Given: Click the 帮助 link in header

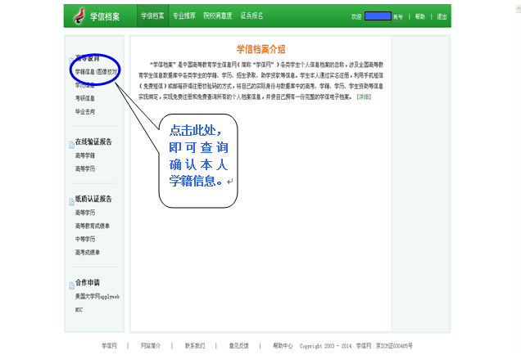Looking at the screenshot, I should click(420, 16).
